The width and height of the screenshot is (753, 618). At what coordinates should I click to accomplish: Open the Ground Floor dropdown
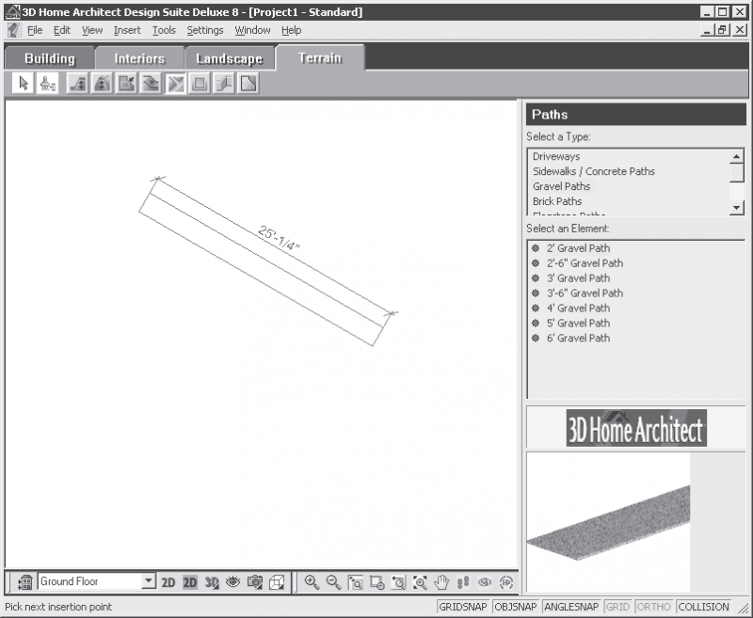click(149, 581)
